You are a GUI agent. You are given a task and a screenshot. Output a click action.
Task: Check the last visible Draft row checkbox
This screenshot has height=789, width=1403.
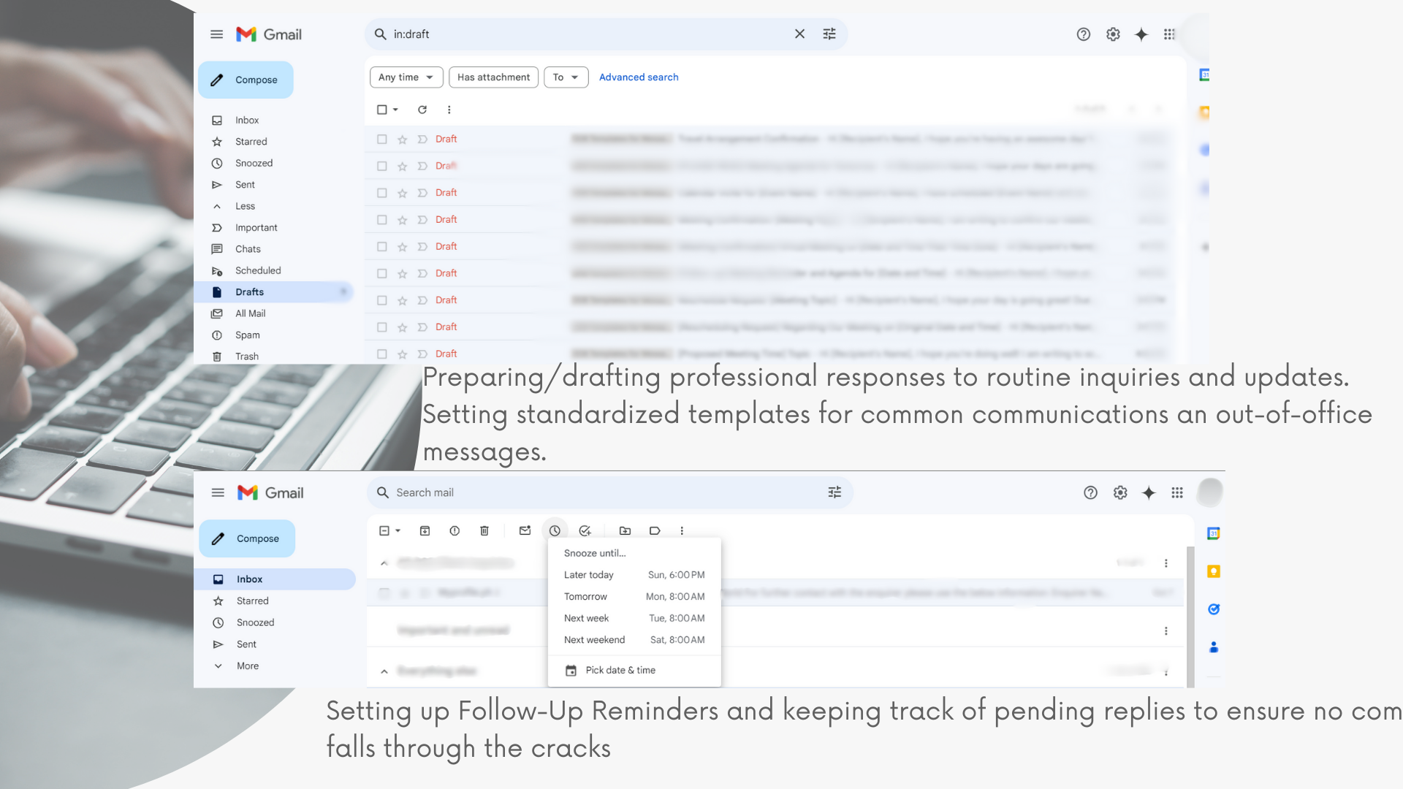[381, 354]
